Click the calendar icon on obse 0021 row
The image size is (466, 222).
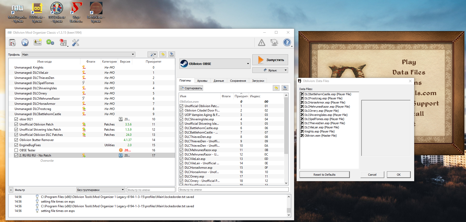(121, 119)
